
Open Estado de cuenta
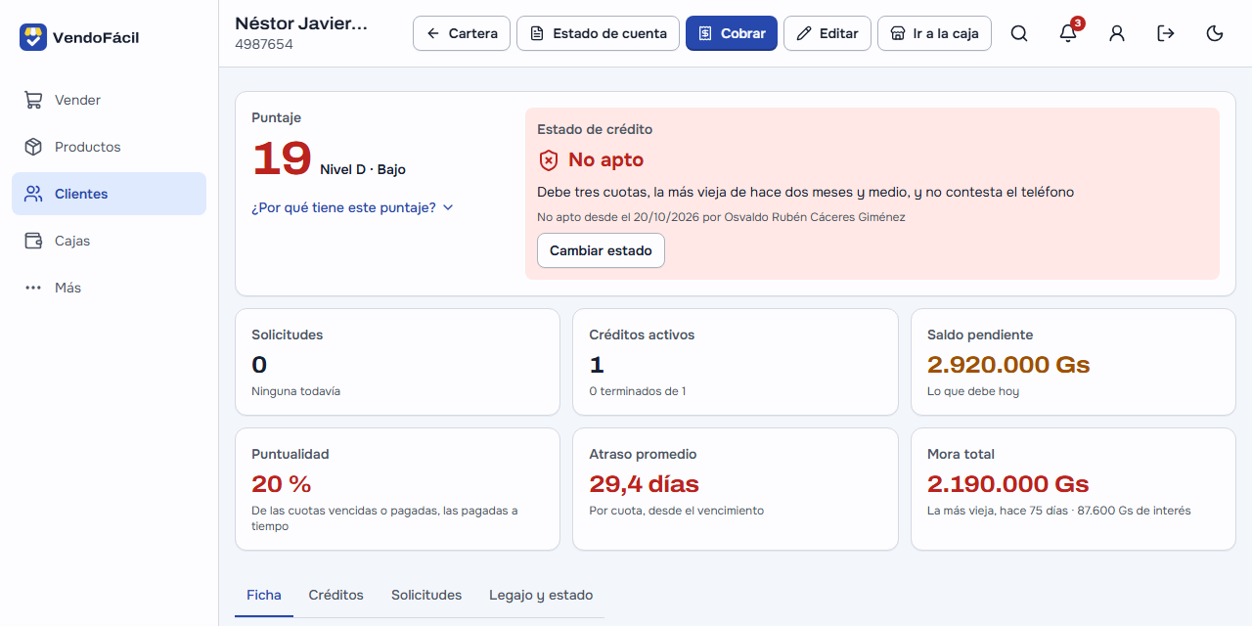598,33
